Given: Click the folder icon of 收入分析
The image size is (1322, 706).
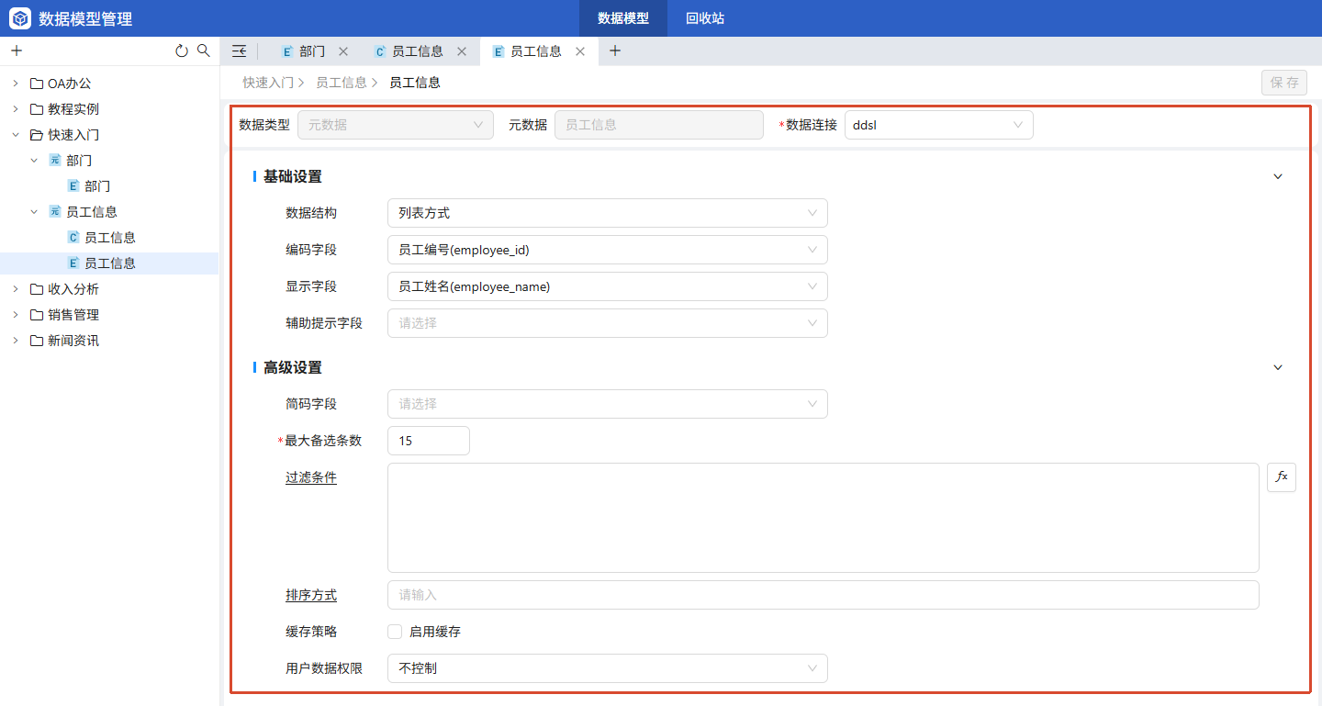Looking at the screenshot, I should point(37,289).
